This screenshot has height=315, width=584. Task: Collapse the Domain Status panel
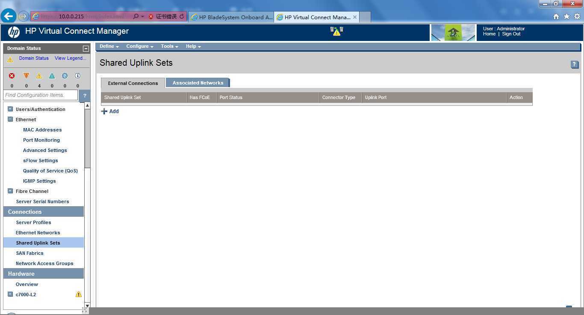click(x=86, y=49)
